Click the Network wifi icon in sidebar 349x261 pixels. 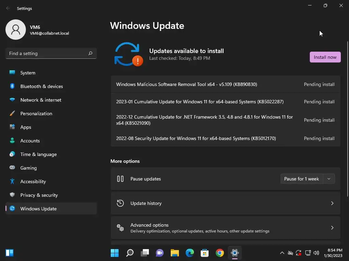click(12, 100)
